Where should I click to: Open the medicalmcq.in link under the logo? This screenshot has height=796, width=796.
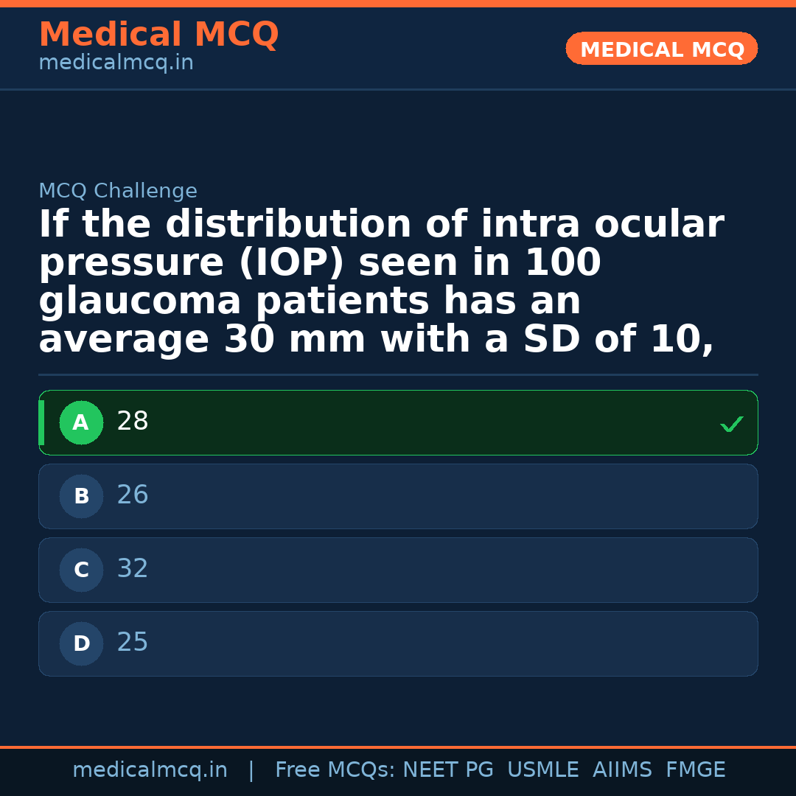pyautogui.click(x=116, y=62)
